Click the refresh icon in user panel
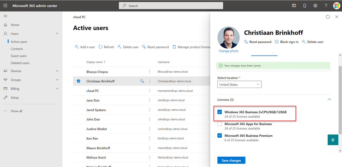Screen dimensions: 342x167 (x=328, y=17)
